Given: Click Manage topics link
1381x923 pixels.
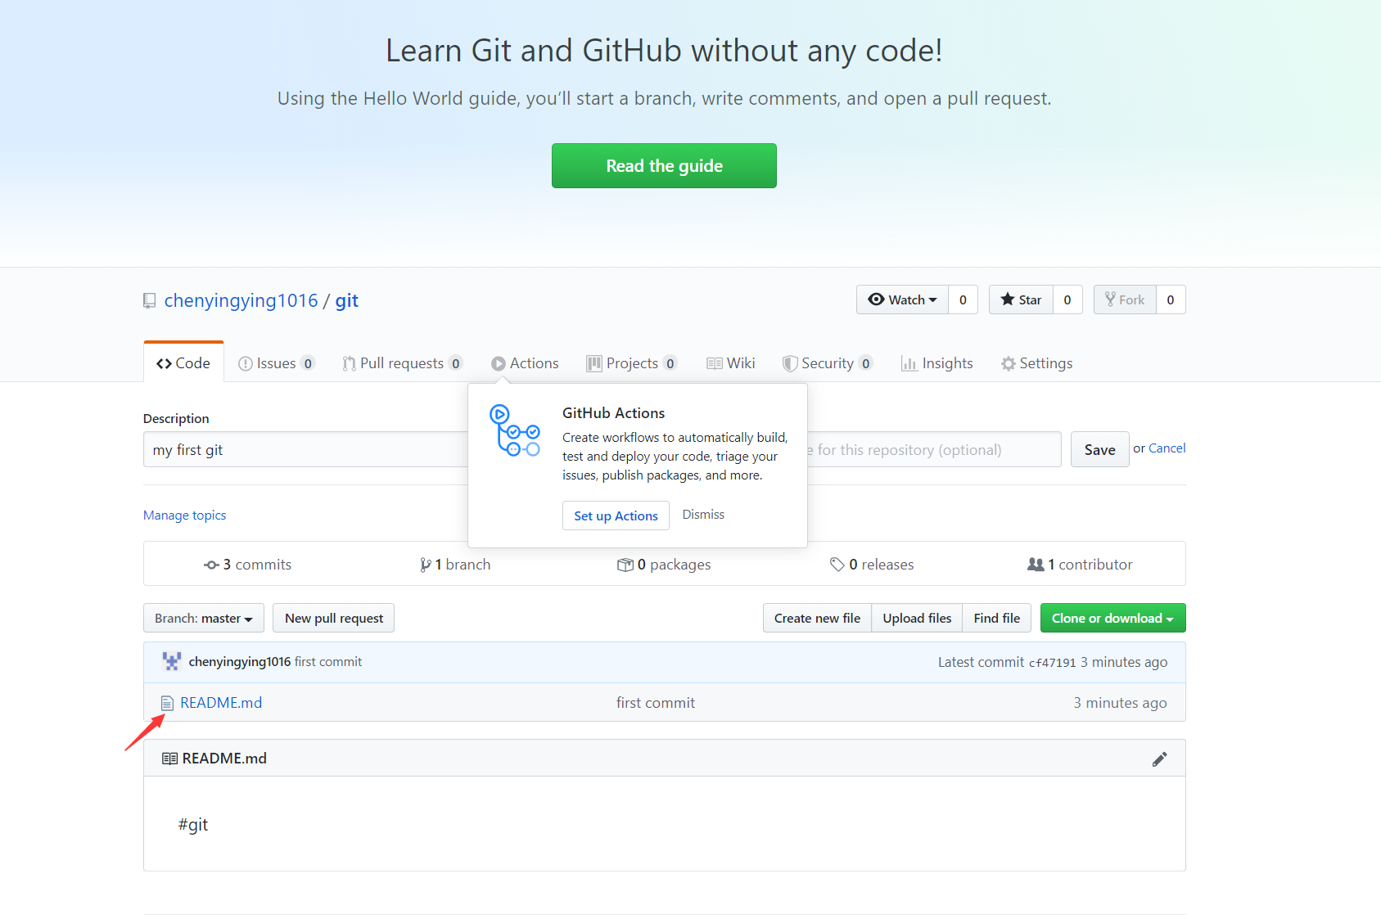Looking at the screenshot, I should pyautogui.click(x=184, y=516).
